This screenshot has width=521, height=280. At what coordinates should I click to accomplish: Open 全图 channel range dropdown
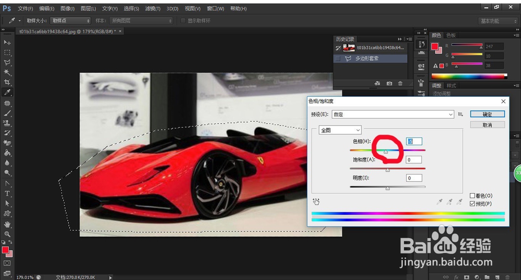[340, 130]
